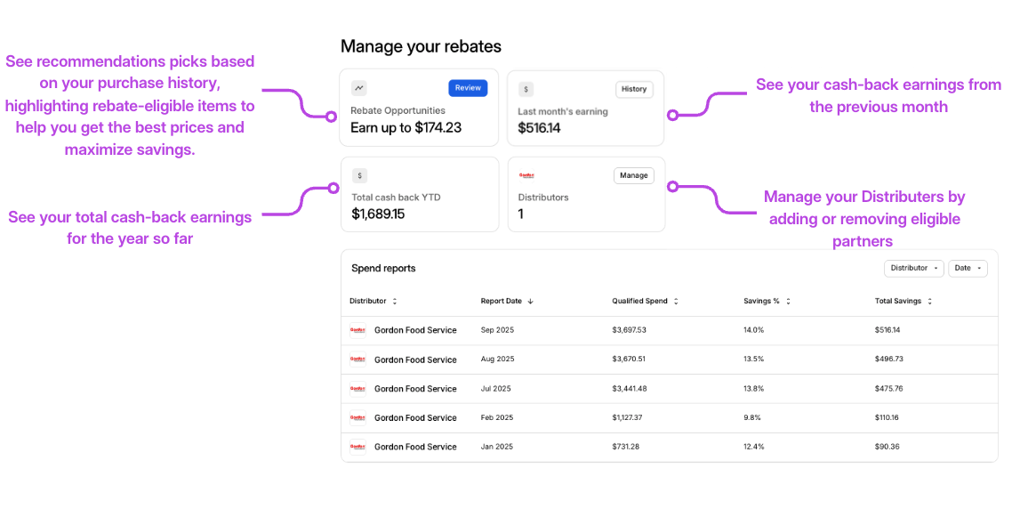This screenshot has height=525, width=1036.
Task: Click Manage button for Distributors
Action: 633,175
